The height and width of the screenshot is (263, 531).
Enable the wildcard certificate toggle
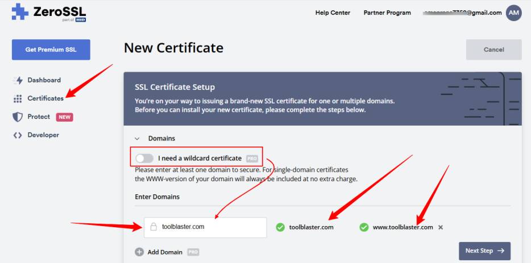pyautogui.click(x=144, y=158)
